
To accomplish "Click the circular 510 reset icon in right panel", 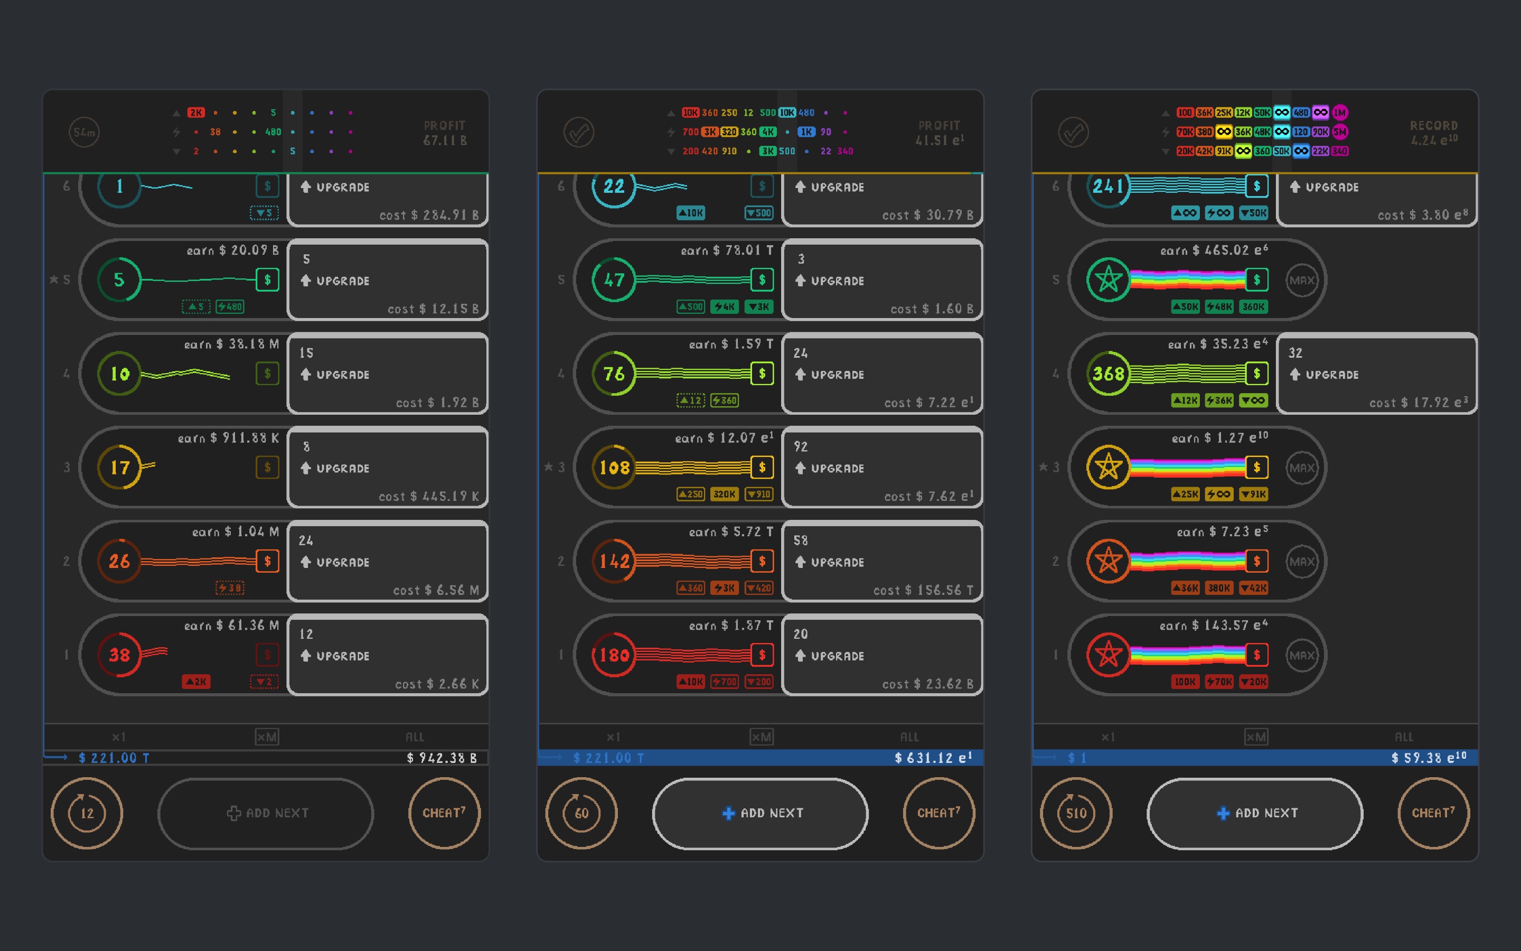I will click(x=1076, y=813).
